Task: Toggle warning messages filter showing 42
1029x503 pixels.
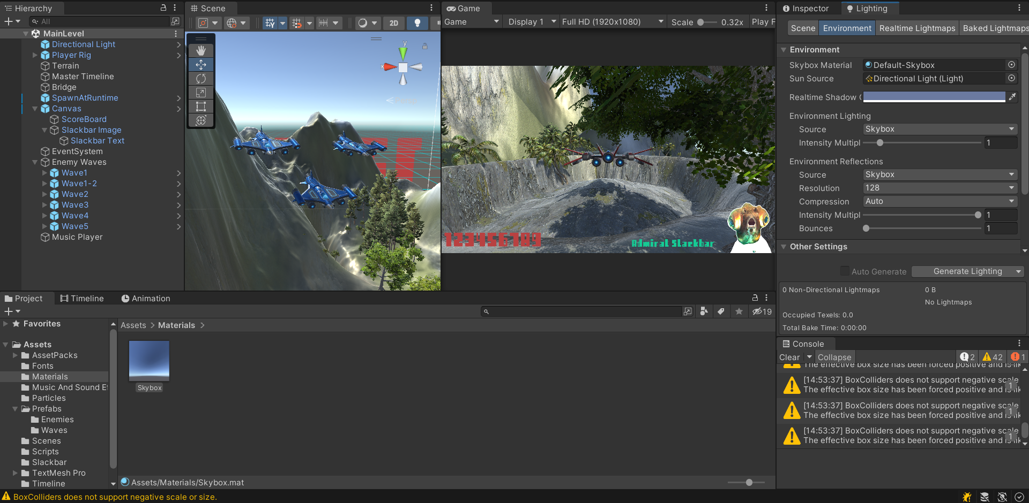Action: [x=992, y=357]
